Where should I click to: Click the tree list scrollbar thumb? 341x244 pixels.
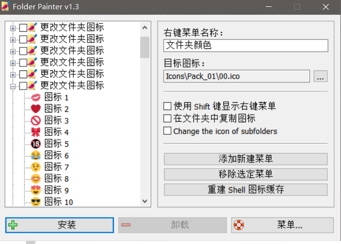coord(145,47)
